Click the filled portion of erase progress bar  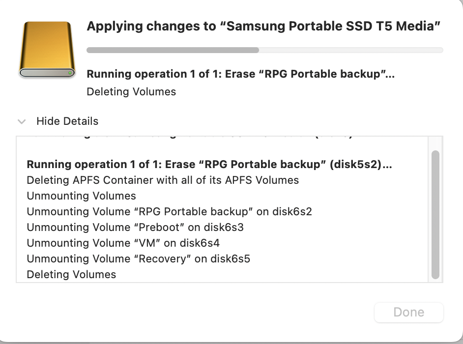(x=173, y=50)
